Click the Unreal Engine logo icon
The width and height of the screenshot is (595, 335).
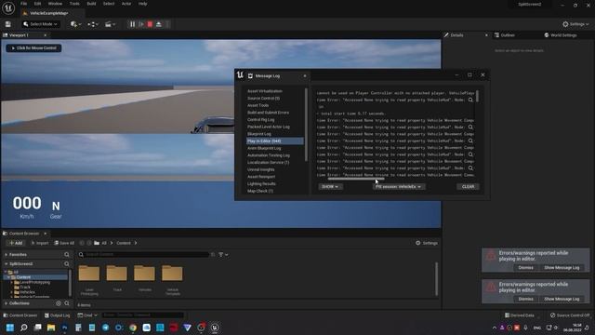click(8, 8)
